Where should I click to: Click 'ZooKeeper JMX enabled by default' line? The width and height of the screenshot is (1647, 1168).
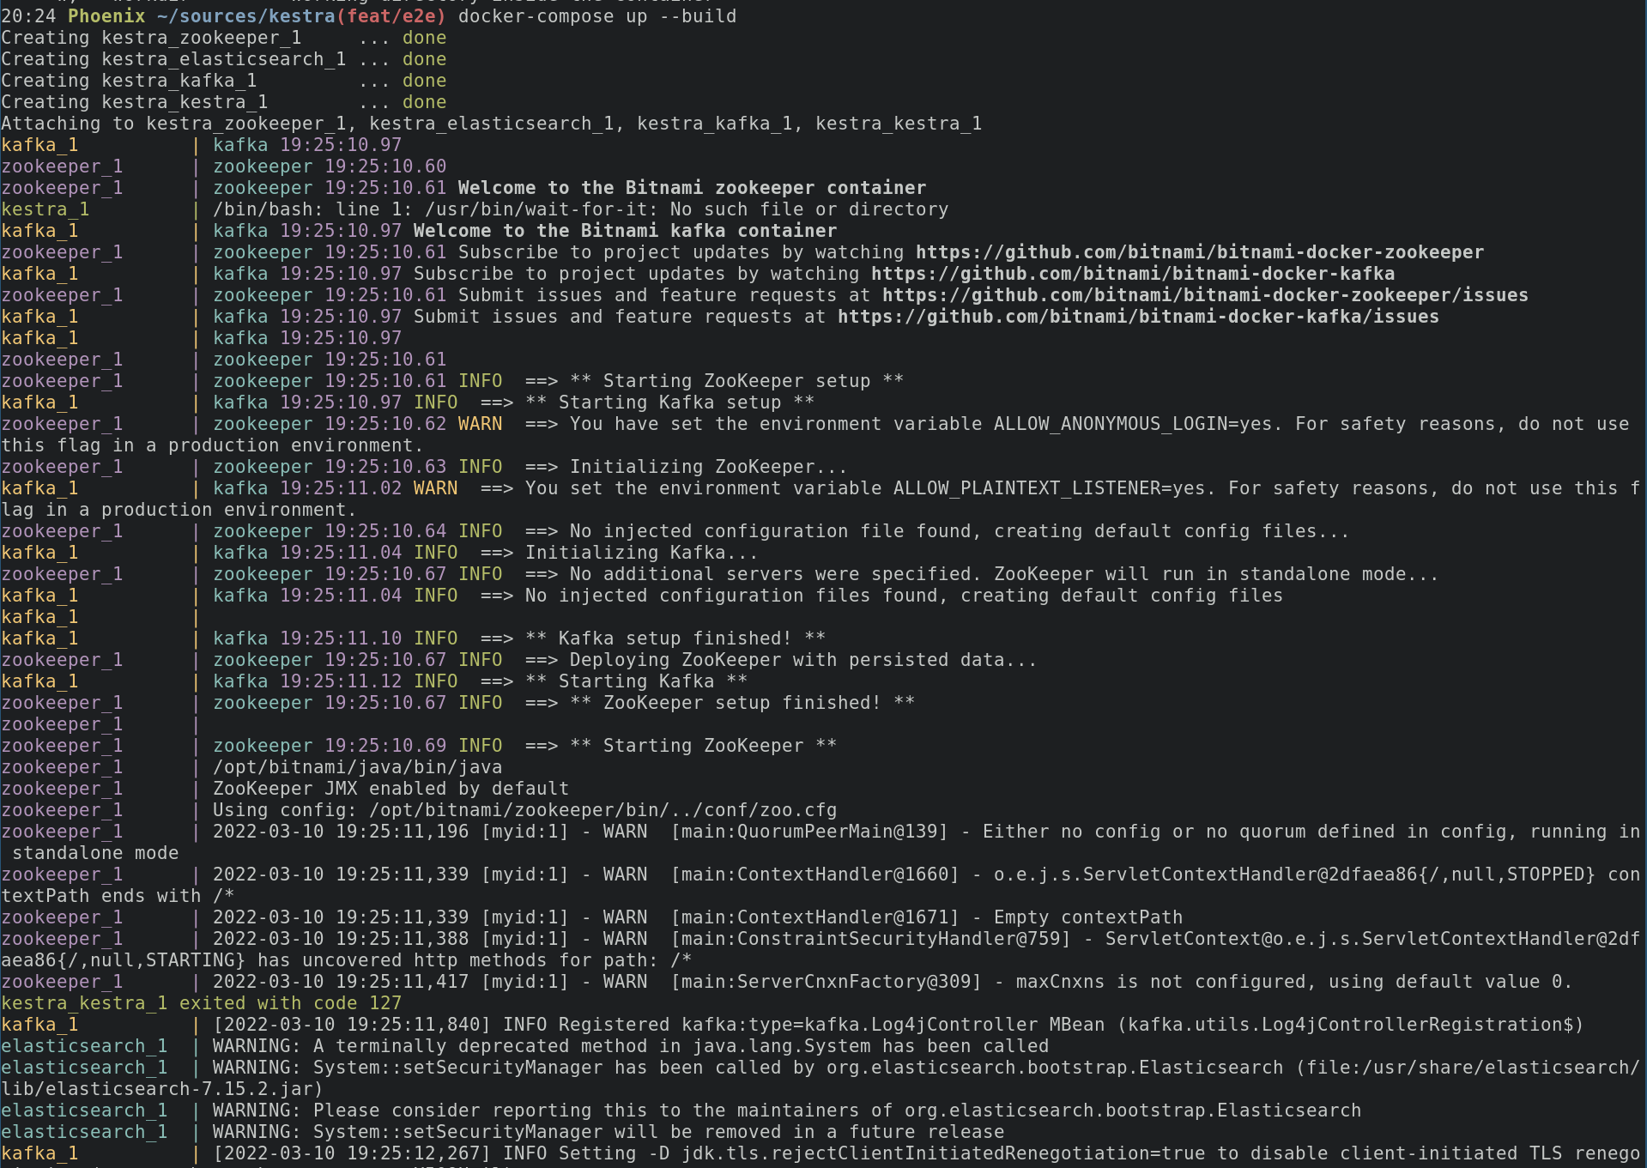click(x=391, y=789)
